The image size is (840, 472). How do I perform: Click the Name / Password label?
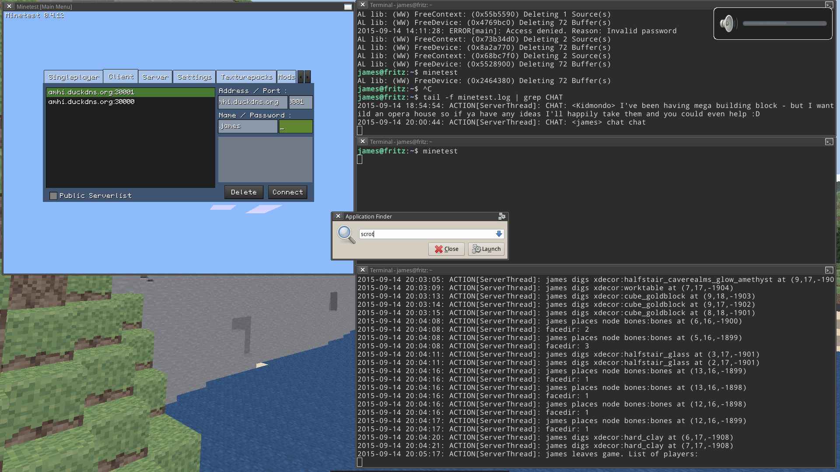255,115
